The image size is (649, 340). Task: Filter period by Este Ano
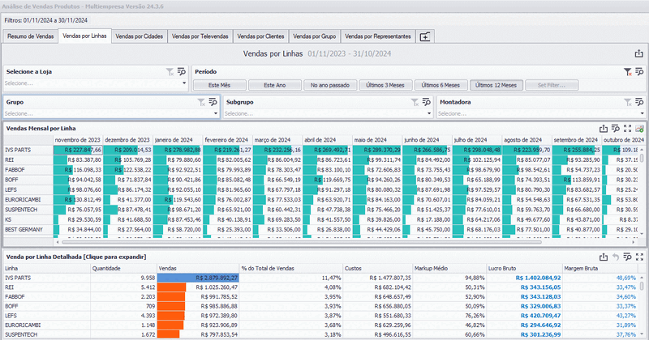tap(275, 85)
